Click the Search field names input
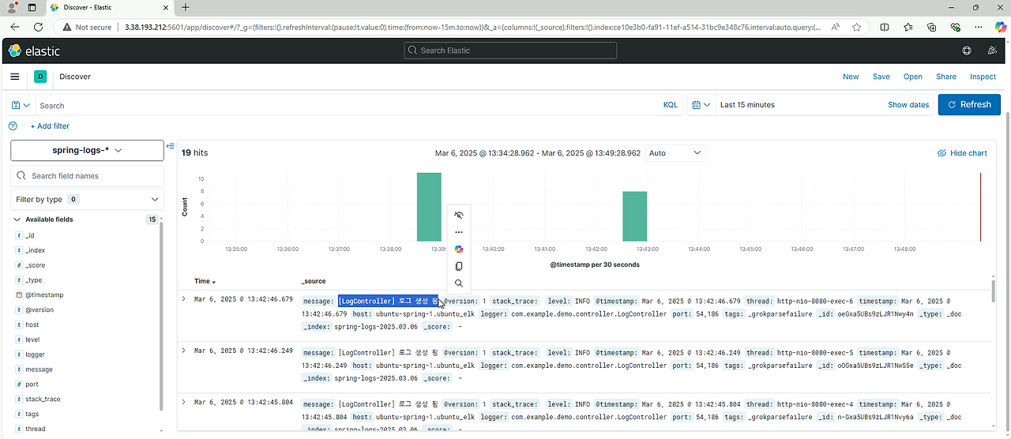 pos(87,176)
